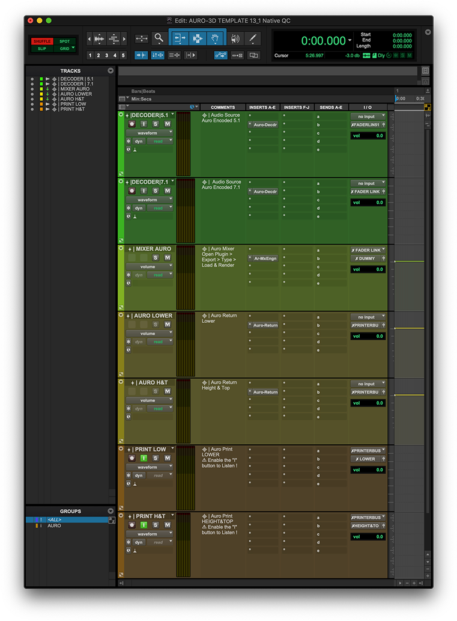Click the Zoom preset 3 button

106,55
